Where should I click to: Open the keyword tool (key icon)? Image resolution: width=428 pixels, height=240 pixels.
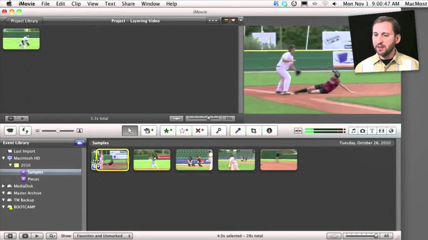tap(219, 131)
